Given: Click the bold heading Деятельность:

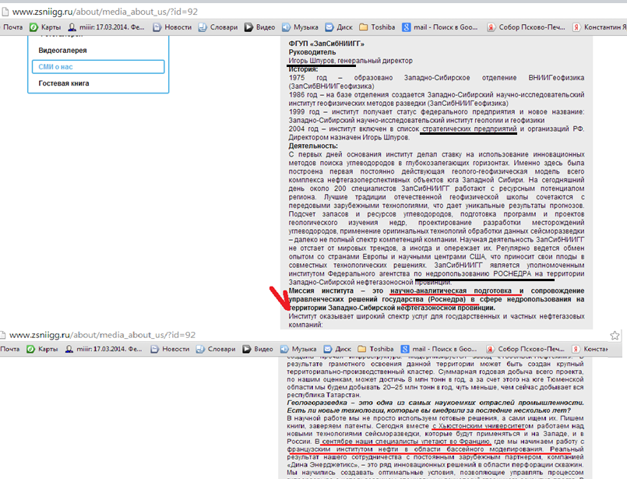Looking at the screenshot, I should coord(313,146).
